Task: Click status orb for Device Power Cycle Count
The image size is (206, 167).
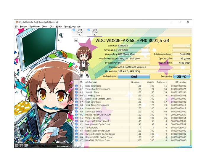Action: click(x=76, y=115)
